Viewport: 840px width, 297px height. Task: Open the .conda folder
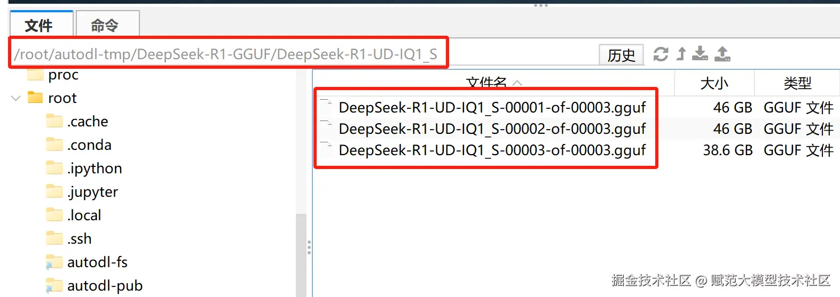click(89, 145)
